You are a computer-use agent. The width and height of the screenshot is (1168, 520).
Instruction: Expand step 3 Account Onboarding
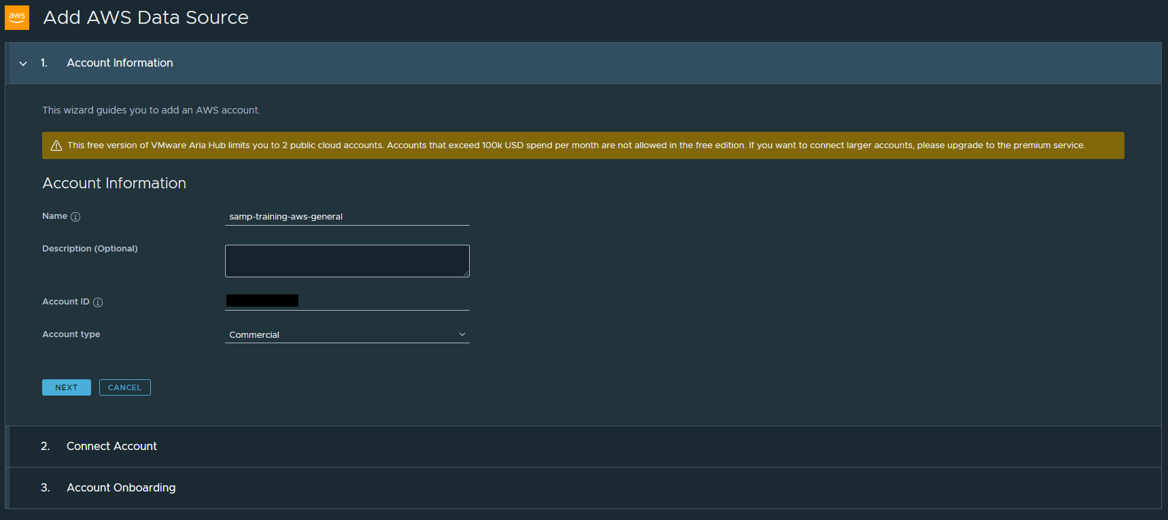(x=583, y=488)
